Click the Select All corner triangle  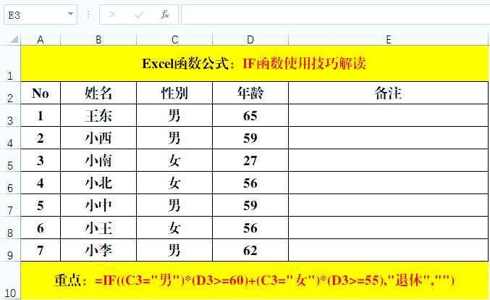(14, 39)
